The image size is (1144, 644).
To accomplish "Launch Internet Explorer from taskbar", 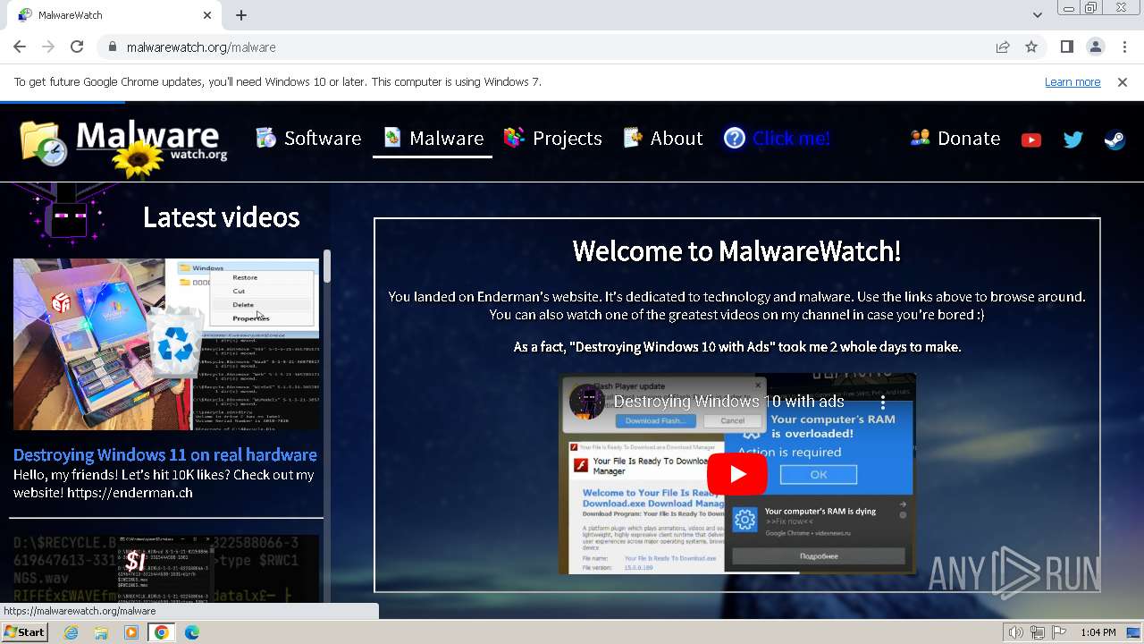I will 71,632.
